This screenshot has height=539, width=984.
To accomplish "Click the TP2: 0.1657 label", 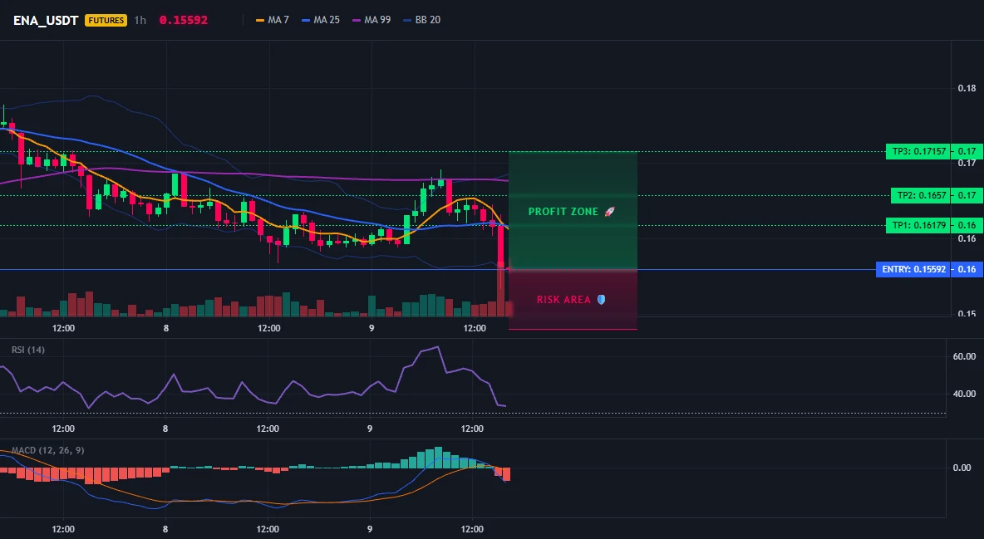I will point(921,195).
